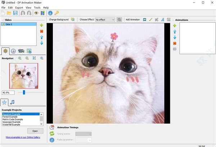Screen dimensions: 216x147
Task: Switch to the clock timing tab
Action: [x=13, y=51]
